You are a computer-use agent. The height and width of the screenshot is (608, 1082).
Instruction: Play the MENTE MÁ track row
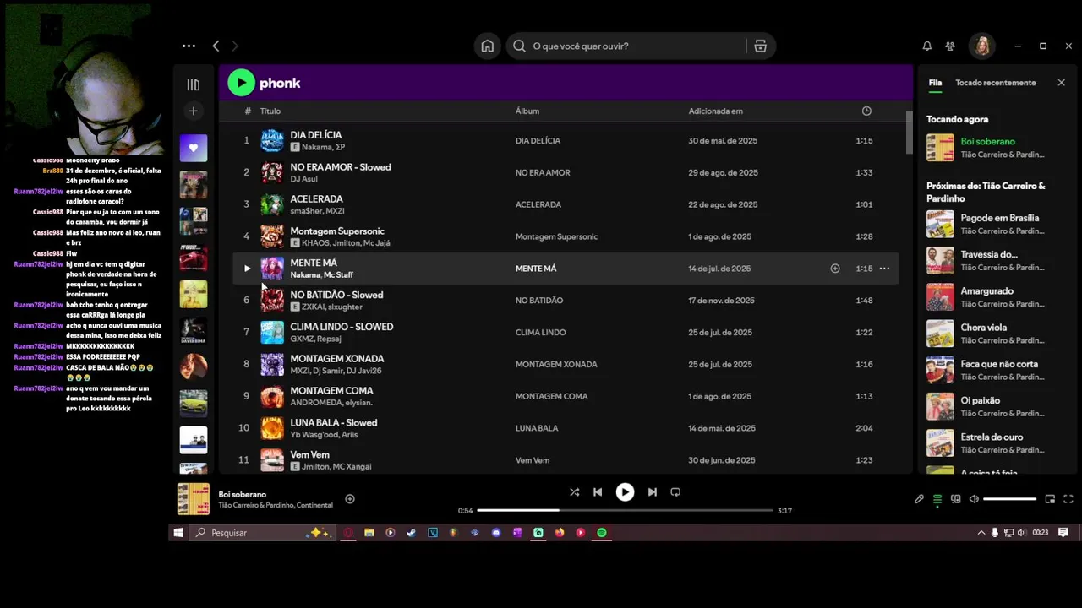[x=247, y=269]
